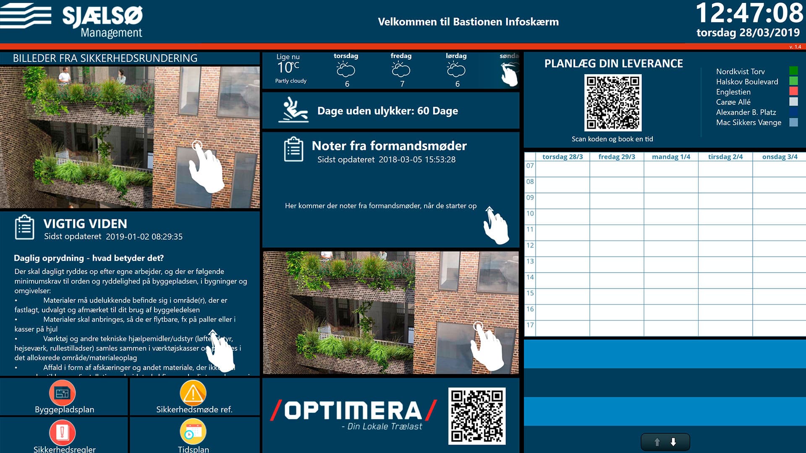Click the 07 hour row label
The height and width of the screenshot is (453, 806).
pyautogui.click(x=530, y=166)
